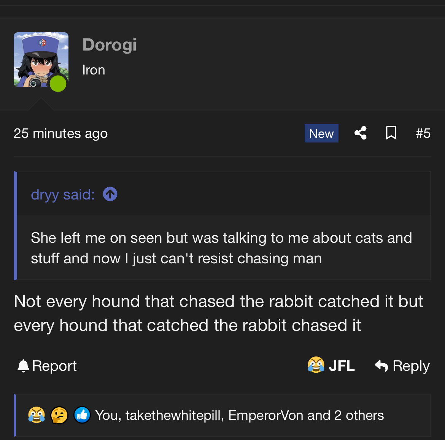Viewport: 445px width, 440px height.
Task: Open the share icon for post #5
Action: pos(361,133)
